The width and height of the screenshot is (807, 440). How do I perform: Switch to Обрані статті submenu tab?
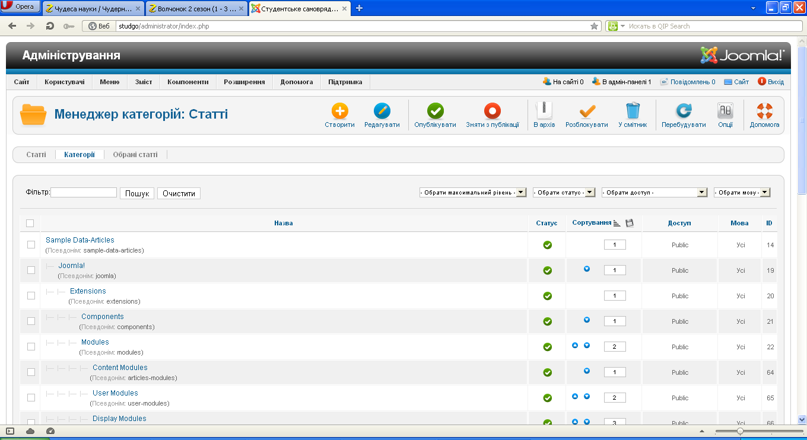click(x=135, y=154)
